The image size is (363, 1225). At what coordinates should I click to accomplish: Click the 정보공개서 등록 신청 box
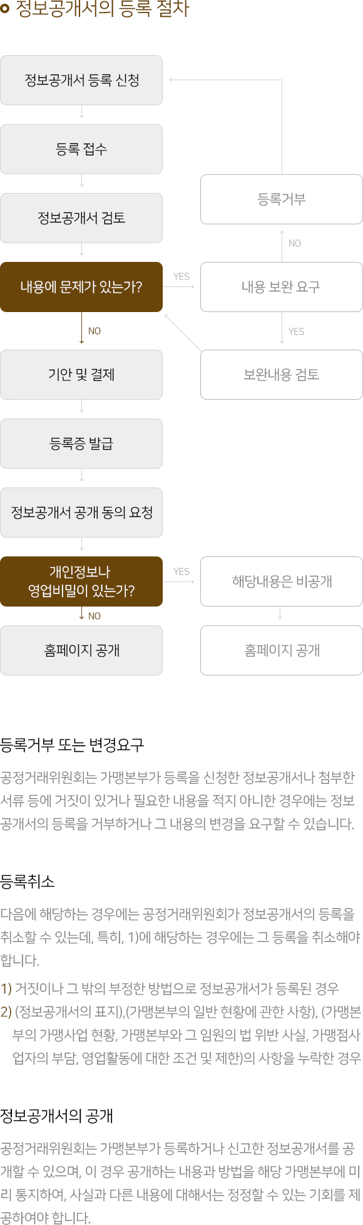coord(81,80)
